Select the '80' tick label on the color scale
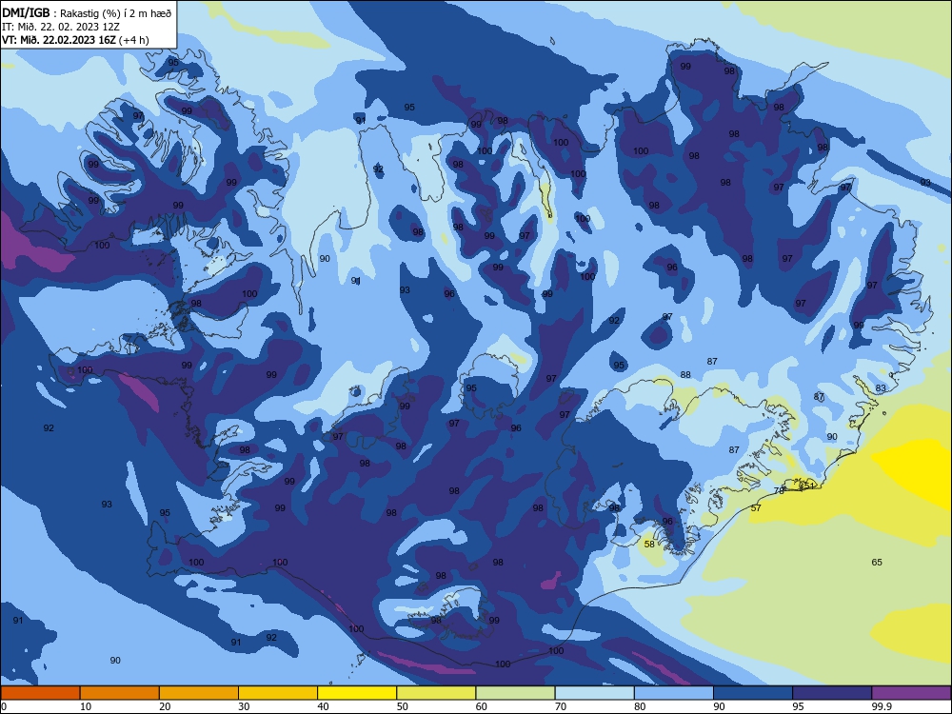 pos(640,706)
